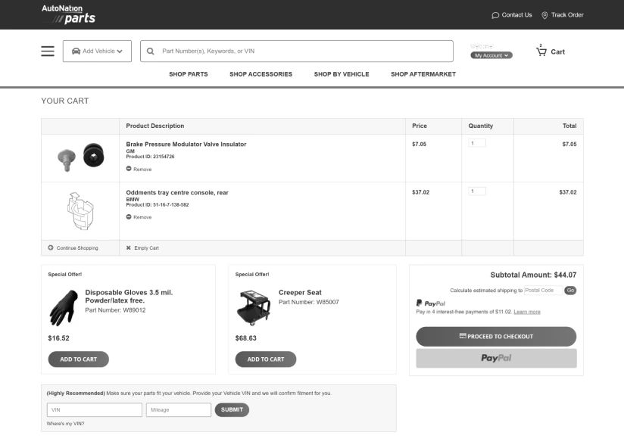Screen dimensions: 624x448
Task: Edit quantity for Oddments tray
Action: 477,191
